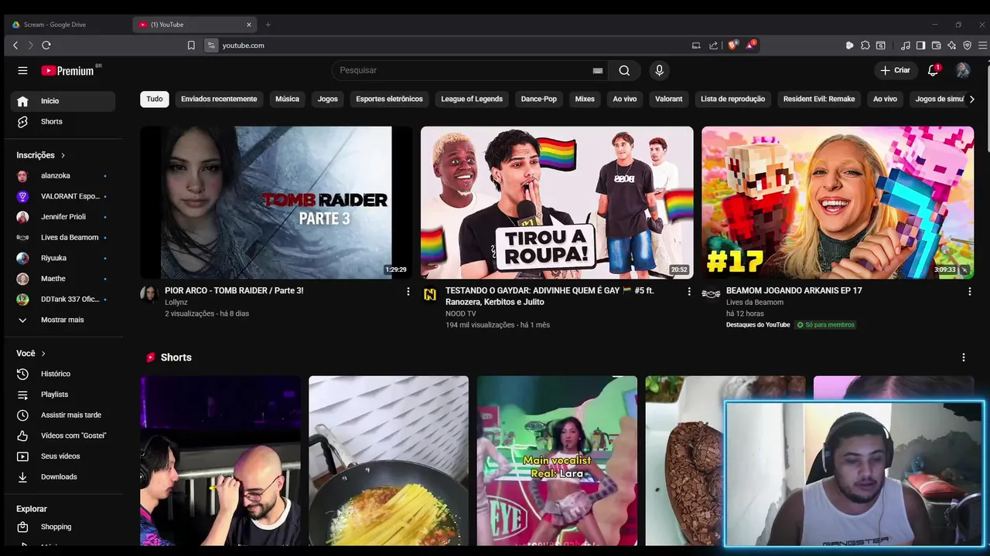The image size is (990, 556).
Task: Open the NOOD TV channel link
Action: point(461,314)
